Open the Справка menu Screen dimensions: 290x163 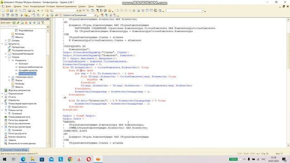click(100, 6)
